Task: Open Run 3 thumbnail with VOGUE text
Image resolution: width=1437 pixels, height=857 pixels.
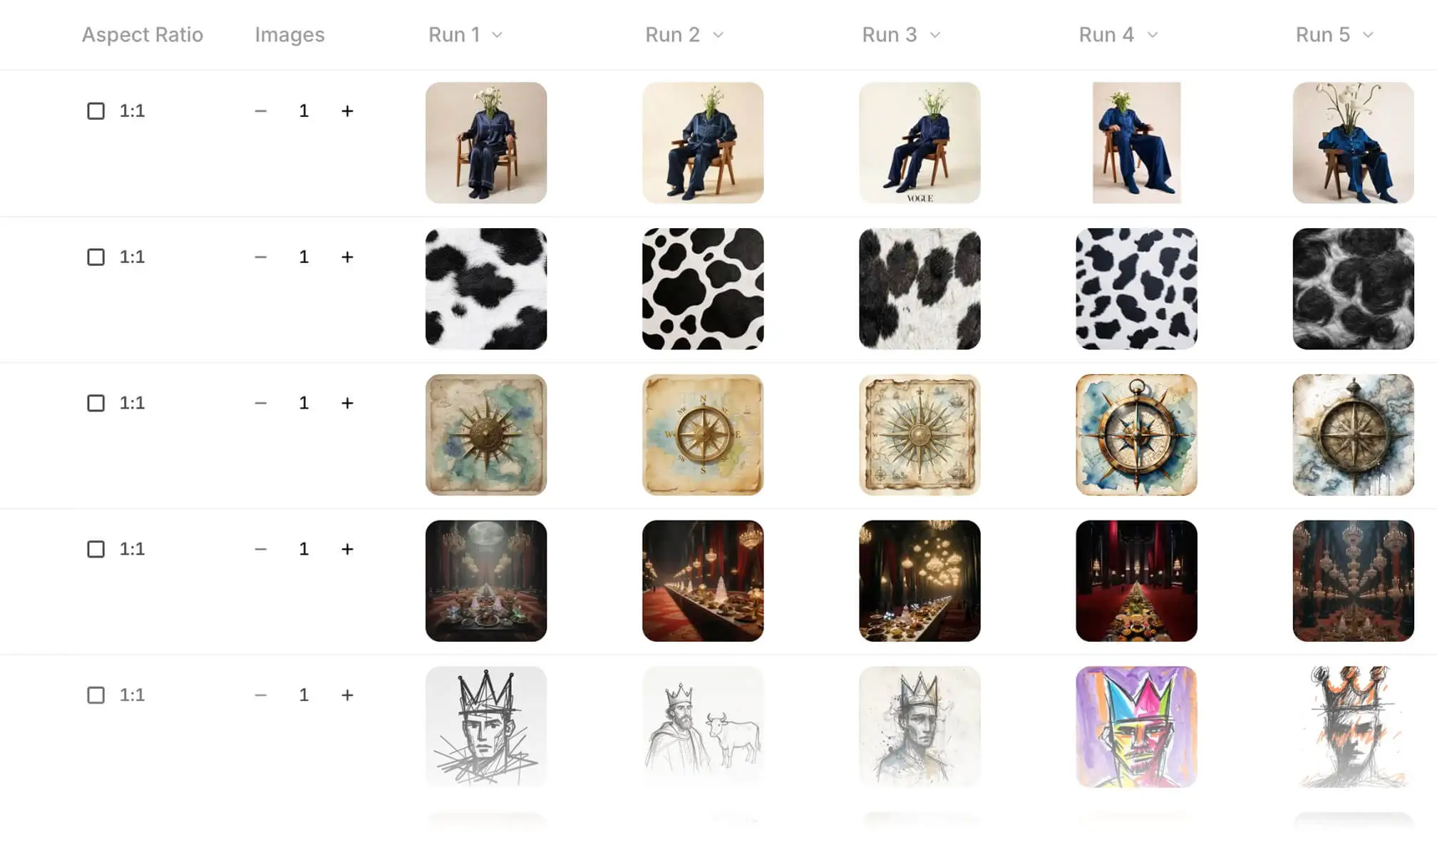Action: point(920,143)
